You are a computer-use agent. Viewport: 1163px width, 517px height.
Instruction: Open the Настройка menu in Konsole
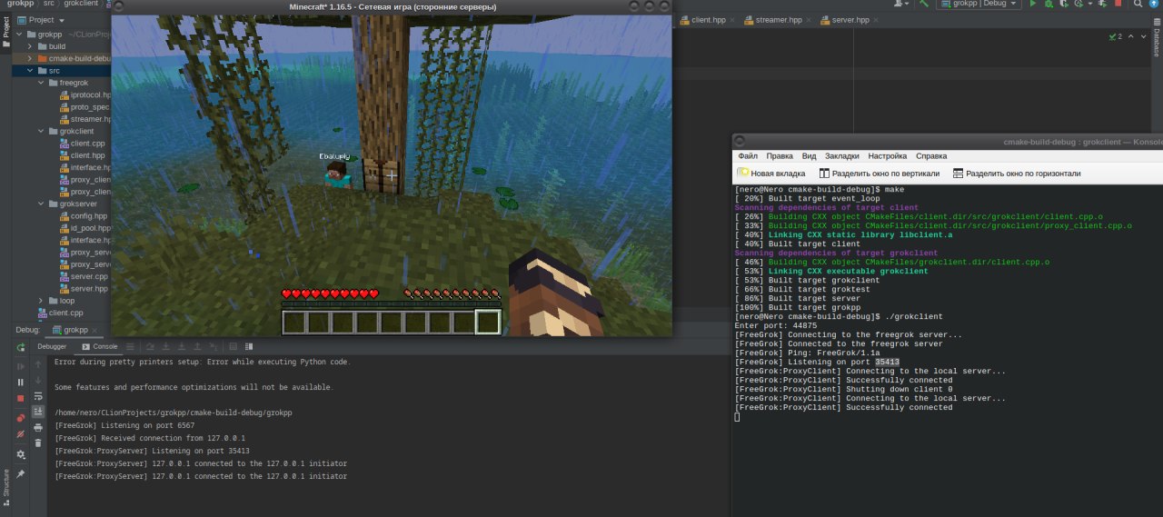888,156
